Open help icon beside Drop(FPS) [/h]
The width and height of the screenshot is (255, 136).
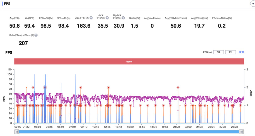(x=91, y=18)
